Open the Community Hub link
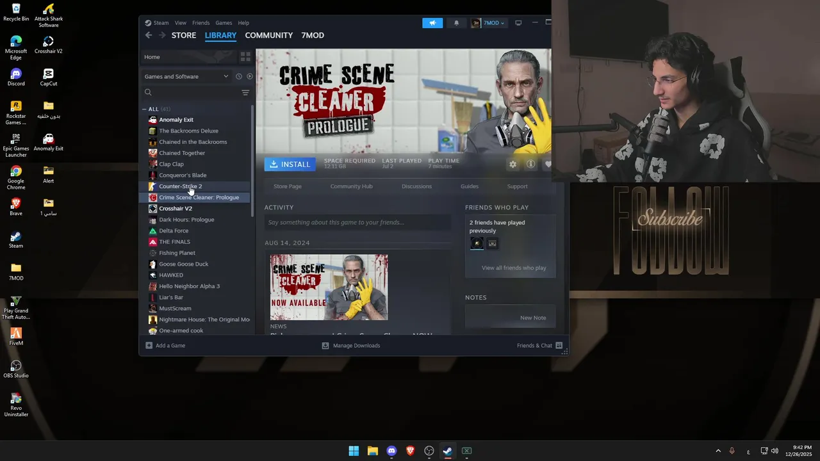820x461 pixels. tap(351, 186)
